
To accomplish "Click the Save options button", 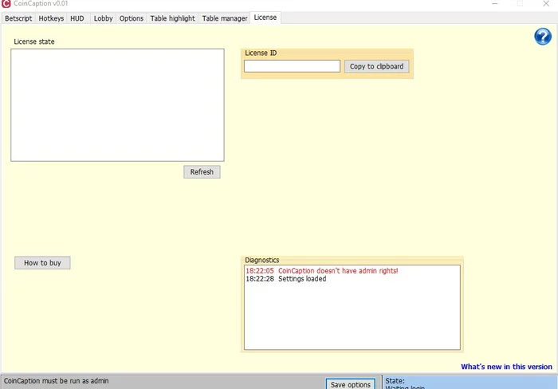I will point(351,384).
